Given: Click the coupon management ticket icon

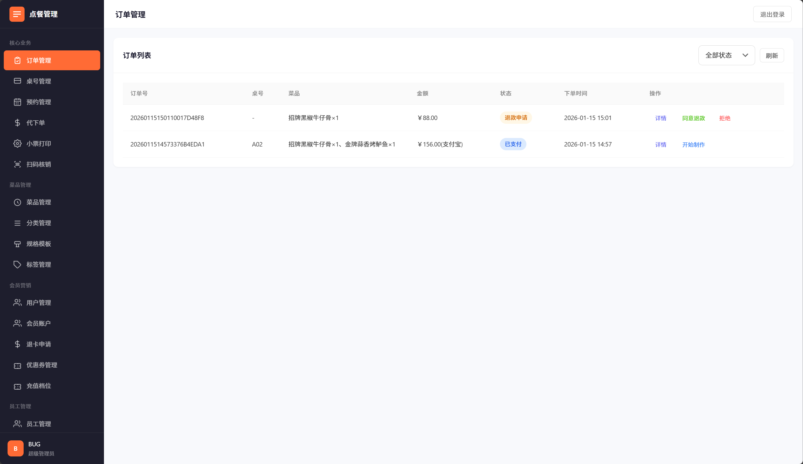Looking at the screenshot, I should (18, 365).
